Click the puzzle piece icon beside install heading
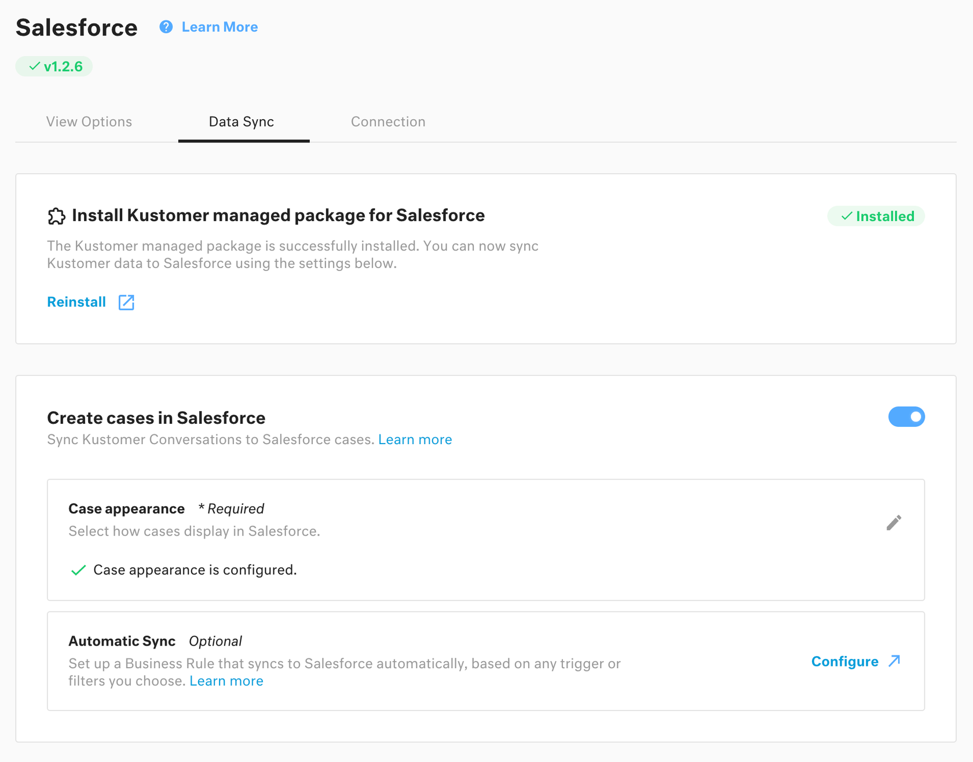 (x=56, y=216)
